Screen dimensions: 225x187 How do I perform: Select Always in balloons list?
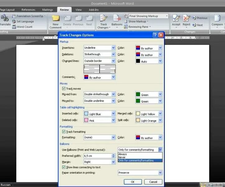tap(140, 154)
